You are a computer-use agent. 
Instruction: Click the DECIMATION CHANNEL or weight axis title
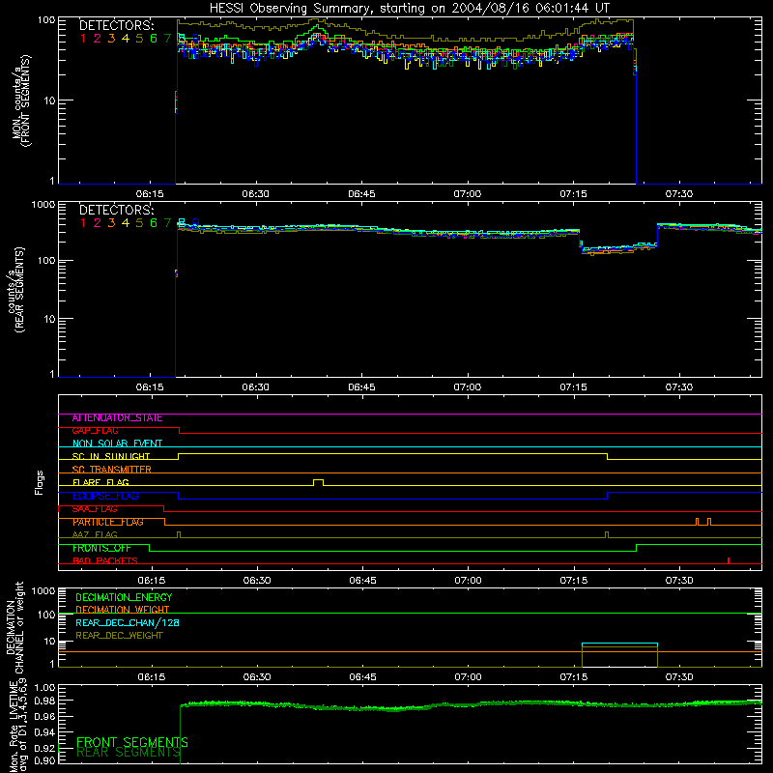pos(14,627)
